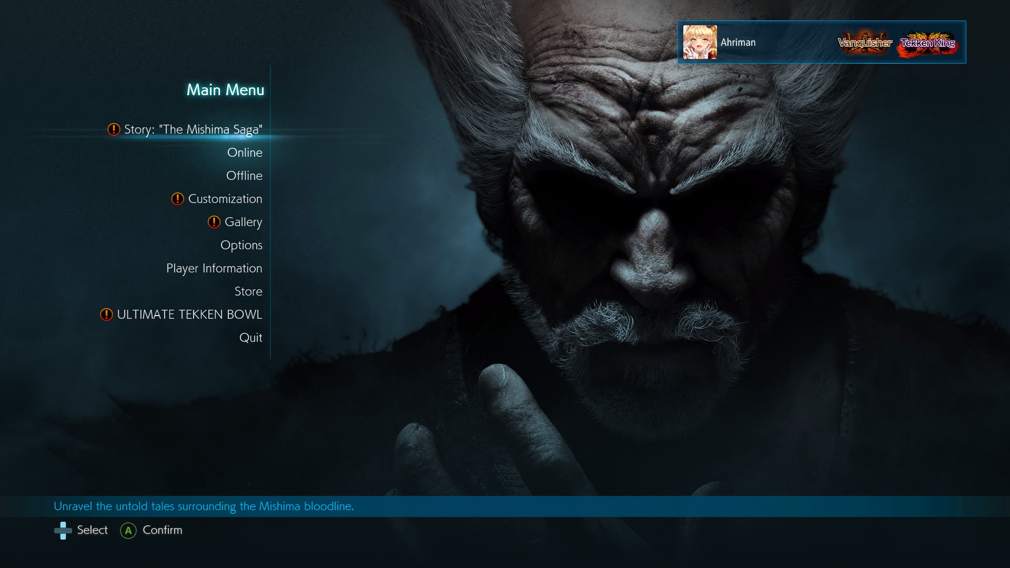Click the alert icon beside Story mode

114,129
